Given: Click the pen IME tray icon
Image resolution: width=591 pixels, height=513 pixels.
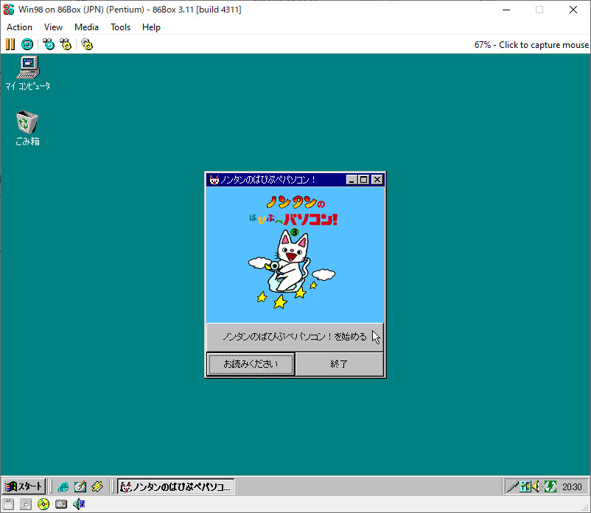Looking at the screenshot, I should [512, 487].
